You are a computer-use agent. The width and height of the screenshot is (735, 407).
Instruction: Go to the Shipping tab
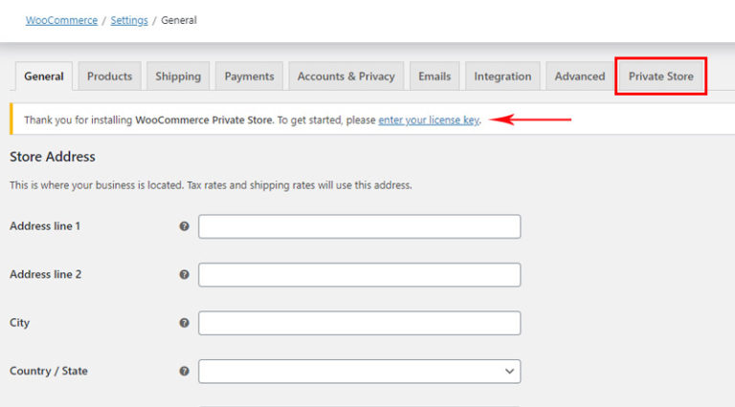pos(178,76)
